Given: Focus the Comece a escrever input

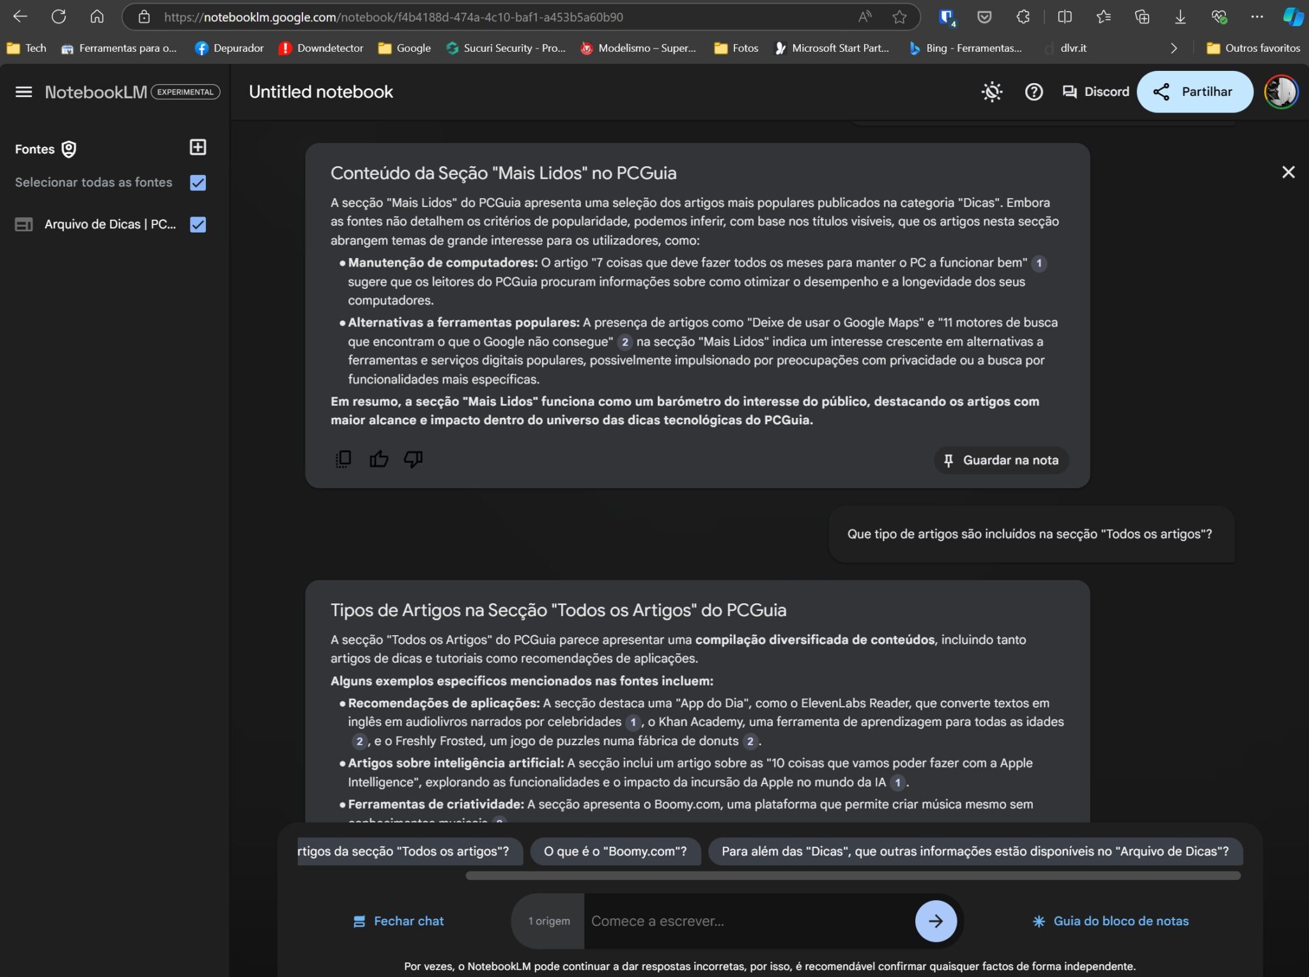Looking at the screenshot, I should 748,921.
